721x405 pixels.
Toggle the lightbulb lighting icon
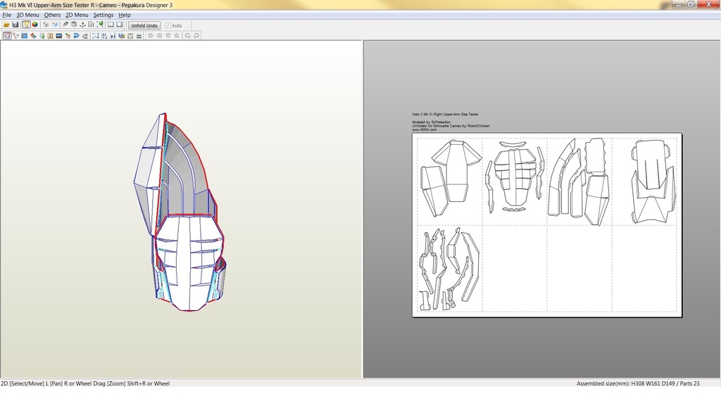click(x=26, y=25)
